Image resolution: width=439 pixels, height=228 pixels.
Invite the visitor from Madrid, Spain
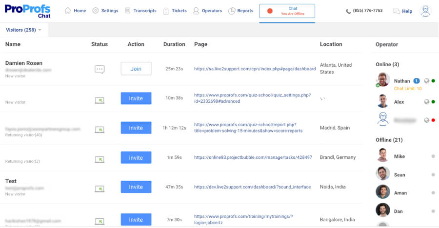136,128
